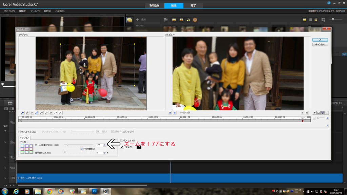Switch to 編集 (Edit) step tab
Viewport: 347px width, 195px height.
pyautogui.click(x=174, y=5)
